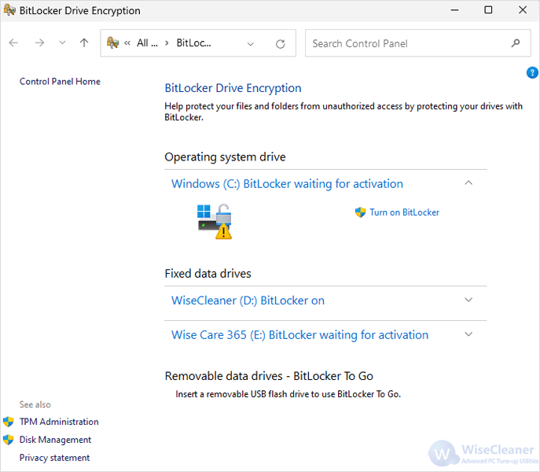Click the 'BitLocker Drive Encryption' page heading
Image resolution: width=540 pixels, height=472 pixels.
[233, 88]
